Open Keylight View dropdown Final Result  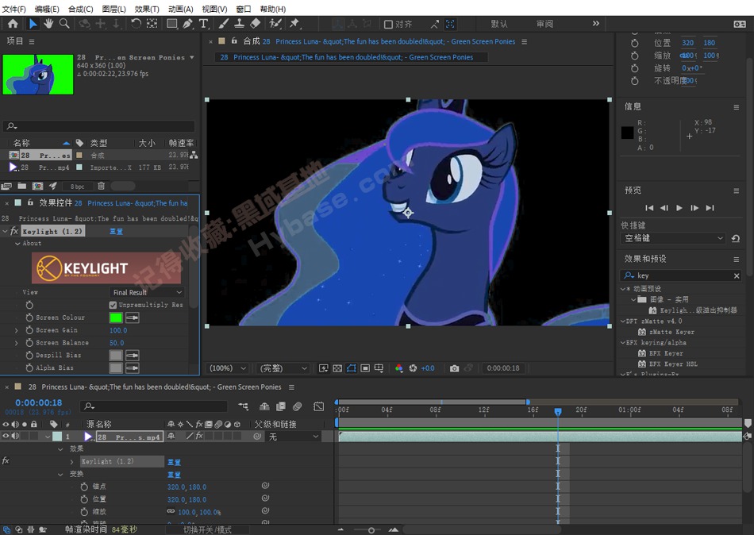point(147,292)
